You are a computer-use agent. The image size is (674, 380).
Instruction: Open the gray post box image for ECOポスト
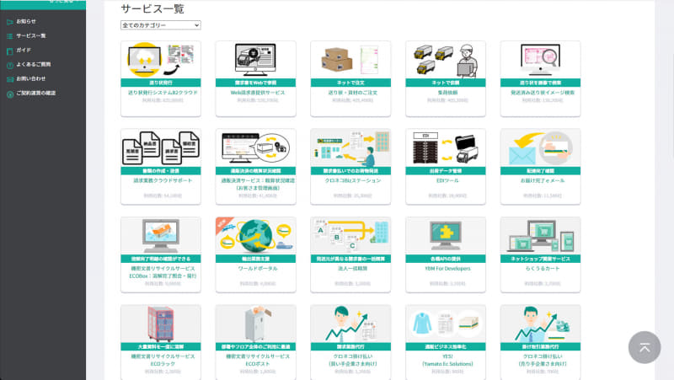(256, 324)
